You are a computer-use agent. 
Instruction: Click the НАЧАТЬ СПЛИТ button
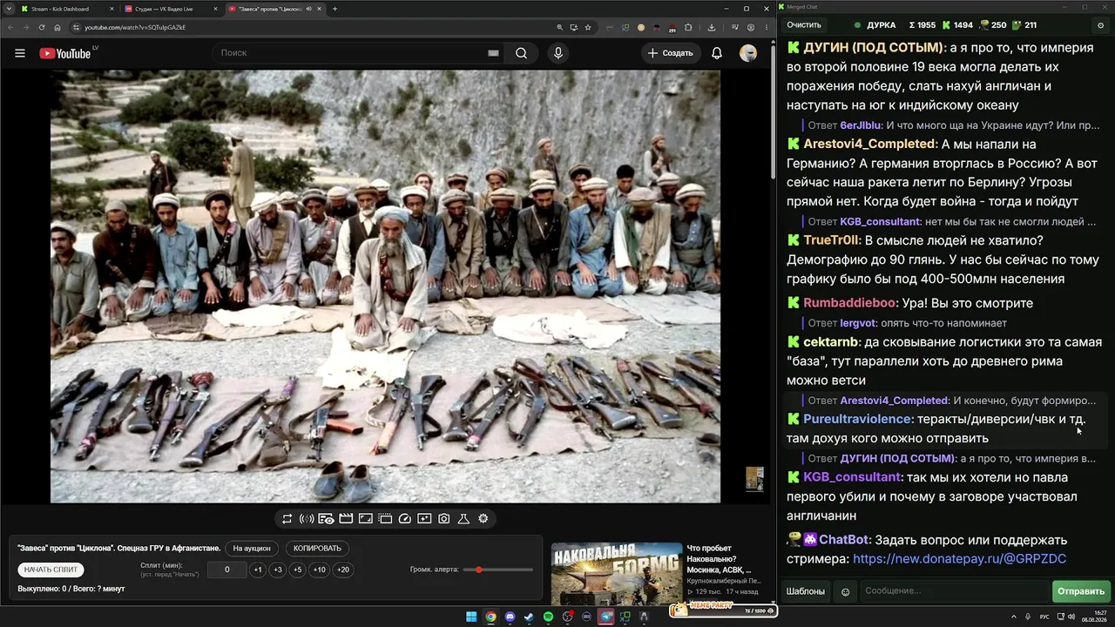pos(51,570)
